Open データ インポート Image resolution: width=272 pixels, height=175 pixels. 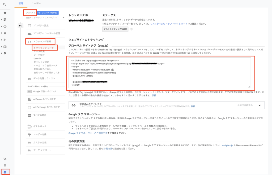coord(42,150)
